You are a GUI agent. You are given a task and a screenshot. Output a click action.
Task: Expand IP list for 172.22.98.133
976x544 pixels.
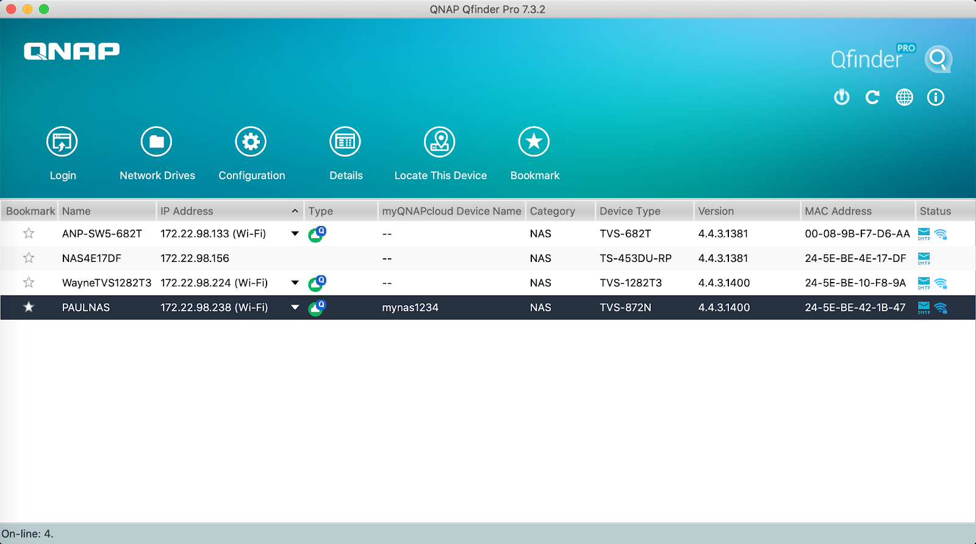[x=295, y=234]
